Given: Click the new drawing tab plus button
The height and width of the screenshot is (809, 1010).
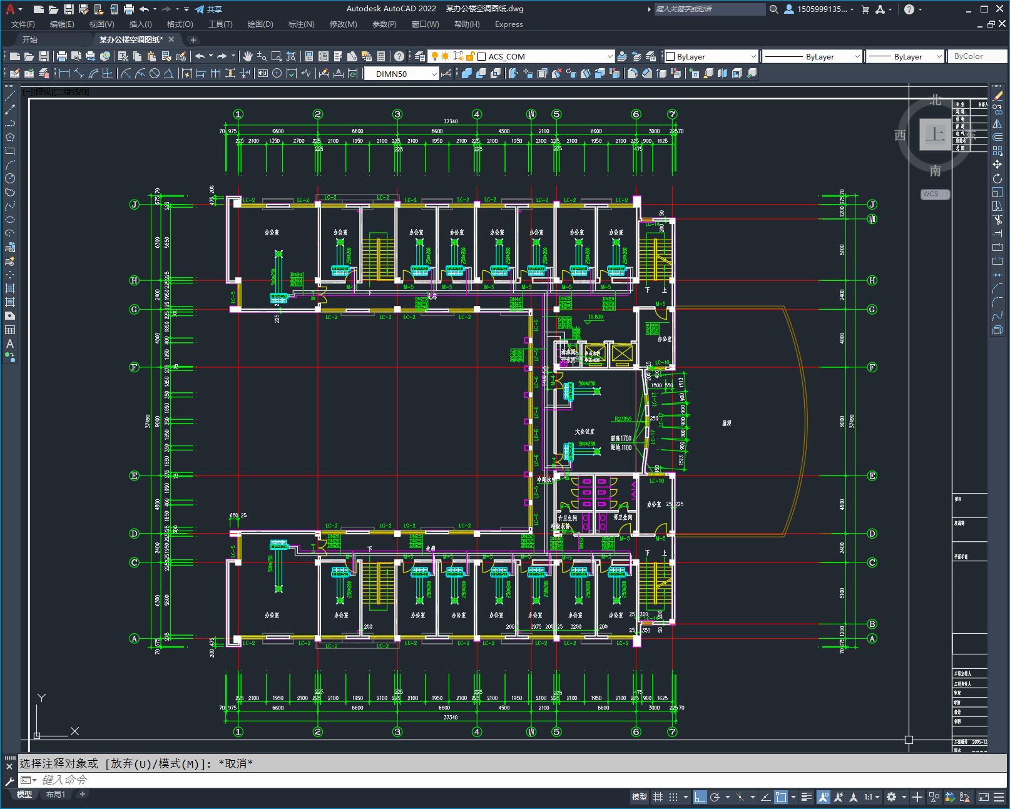Looking at the screenshot, I should 193,39.
